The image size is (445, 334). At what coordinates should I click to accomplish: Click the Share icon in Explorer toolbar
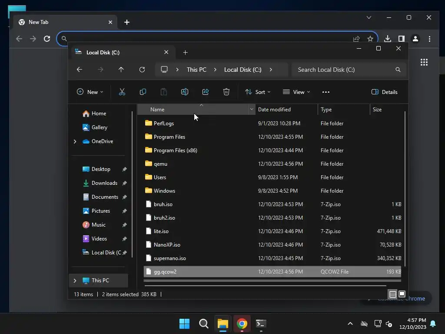206,92
